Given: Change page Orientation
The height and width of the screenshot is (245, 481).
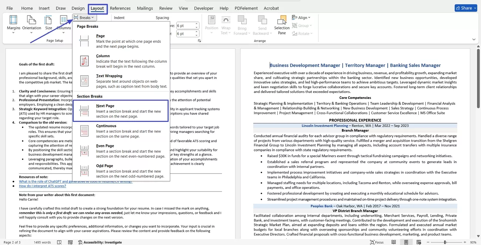Looking at the screenshot, I should [31, 23].
